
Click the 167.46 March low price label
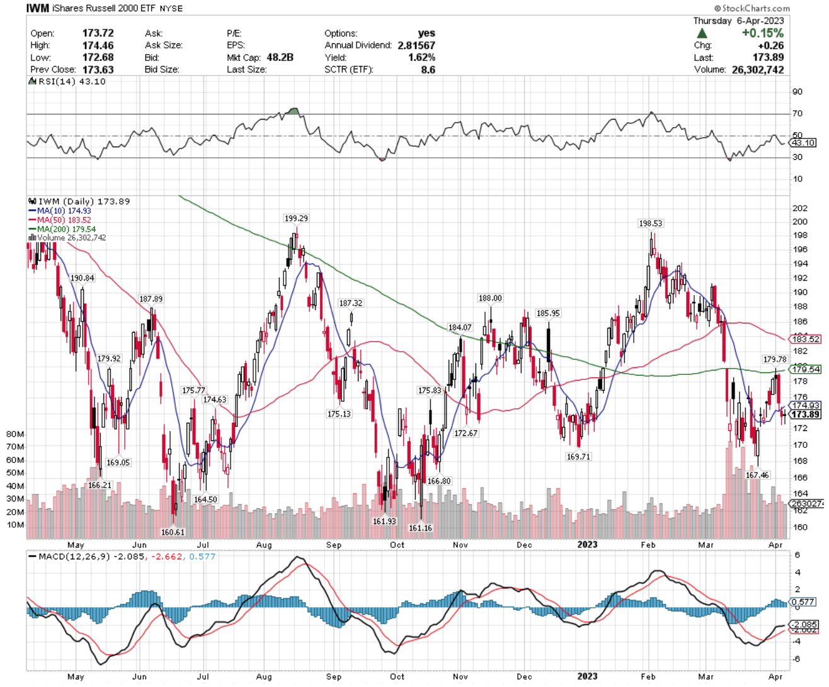[757, 475]
